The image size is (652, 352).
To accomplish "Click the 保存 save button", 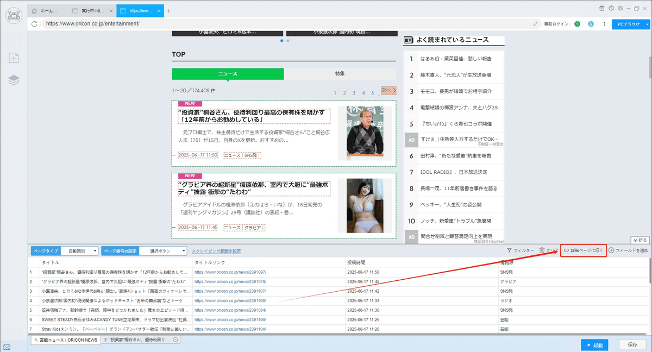I will [632, 344].
